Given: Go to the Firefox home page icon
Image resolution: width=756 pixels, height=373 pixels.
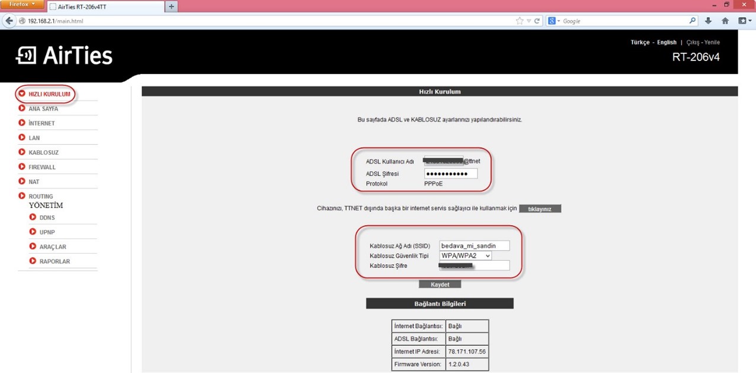Looking at the screenshot, I should (725, 21).
